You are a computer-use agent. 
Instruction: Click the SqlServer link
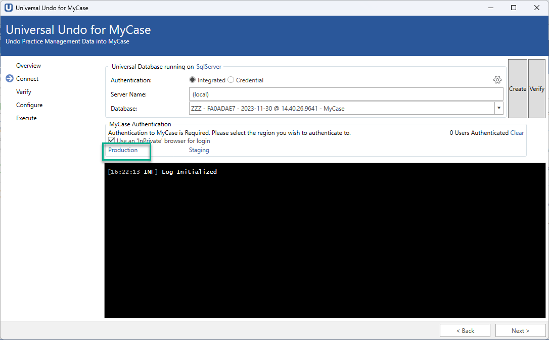pyautogui.click(x=209, y=67)
